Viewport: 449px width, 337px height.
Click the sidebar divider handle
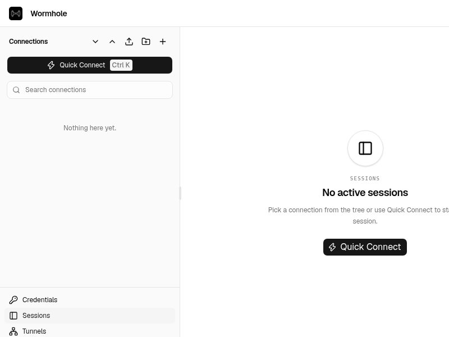(x=180, y=193)
